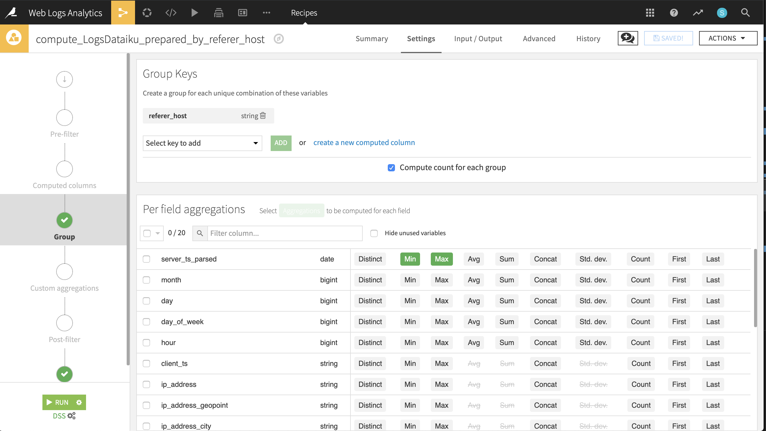Image resolution: width=766 pixels, height=431 pixels.
Task: Enable Hide unused variables checkbox
Action: [374, 233]
